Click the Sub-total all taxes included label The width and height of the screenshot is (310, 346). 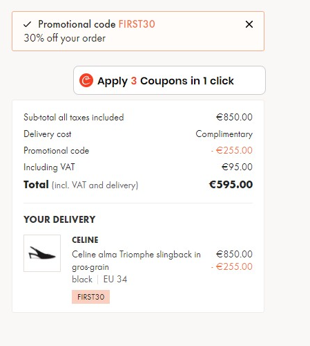click(x=74, y=118)
